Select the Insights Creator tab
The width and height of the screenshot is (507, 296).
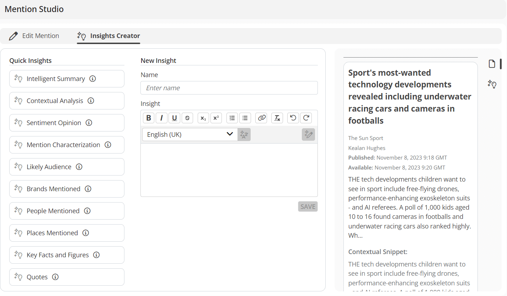[108, 36]
